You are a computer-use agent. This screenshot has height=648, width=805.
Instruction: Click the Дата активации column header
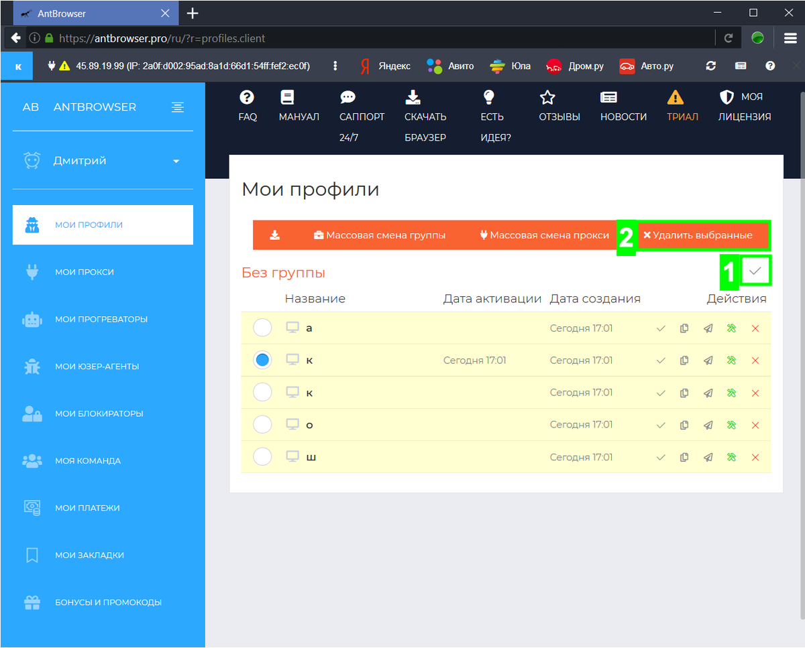492,299
